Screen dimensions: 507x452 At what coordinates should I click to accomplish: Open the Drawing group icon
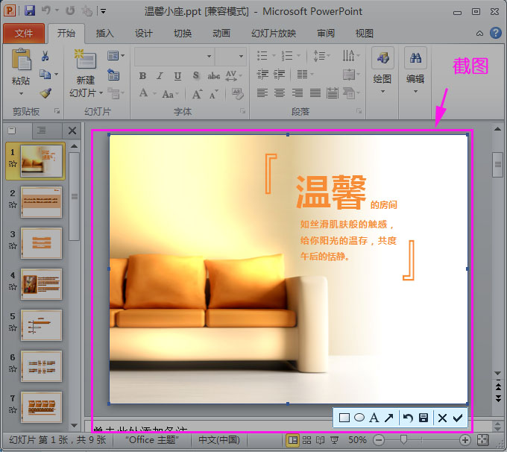click(382, 58)
